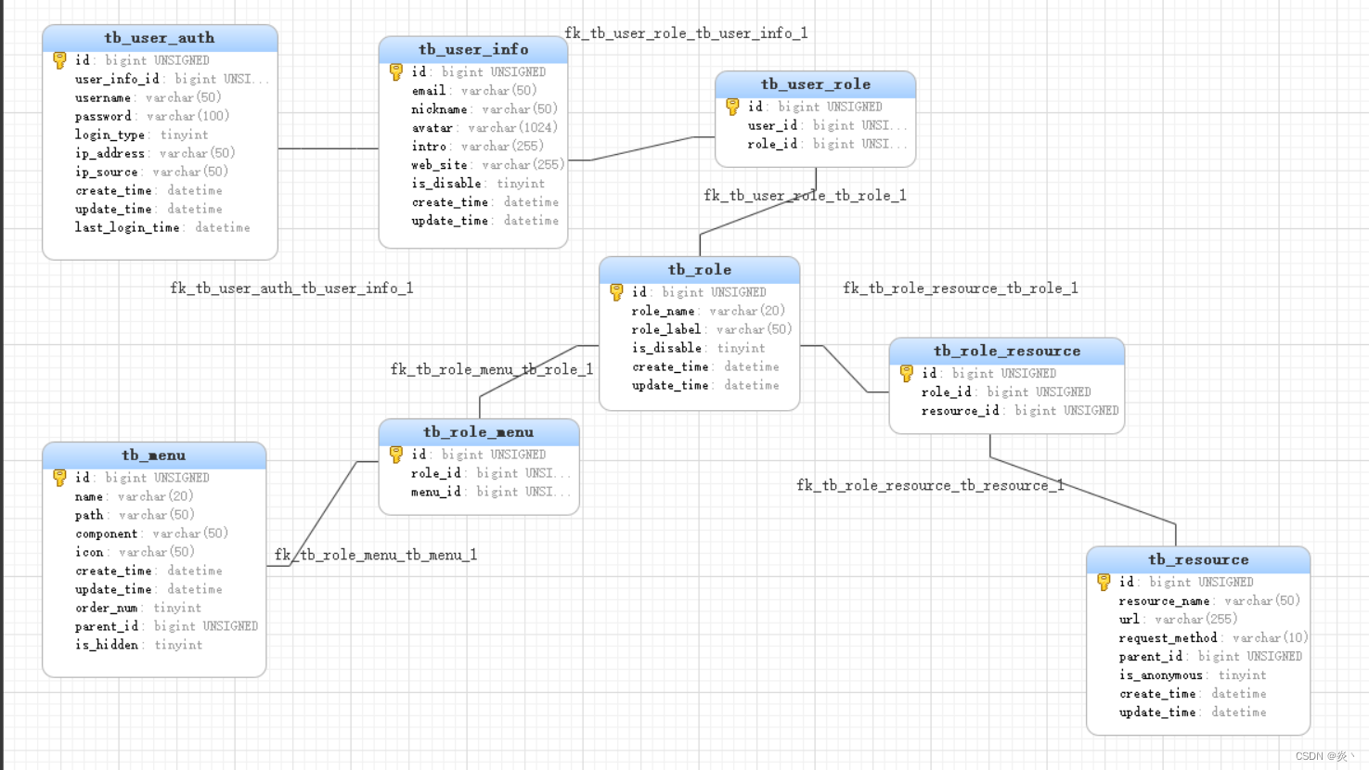Image resolution: width=1369 pixels, height=770 pixels.
Task: Click the fk_tb_user_auth_tb_user_info_1 relation label
Action: [x=291, y=289]
